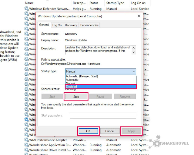Click the Windows Defender Network service gear icon
The image size is (194, 155).
pyautogui.click(x=26, y=9)
